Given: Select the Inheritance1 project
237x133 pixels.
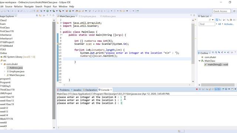Looking at the screenshot, I should pos(6,38).
